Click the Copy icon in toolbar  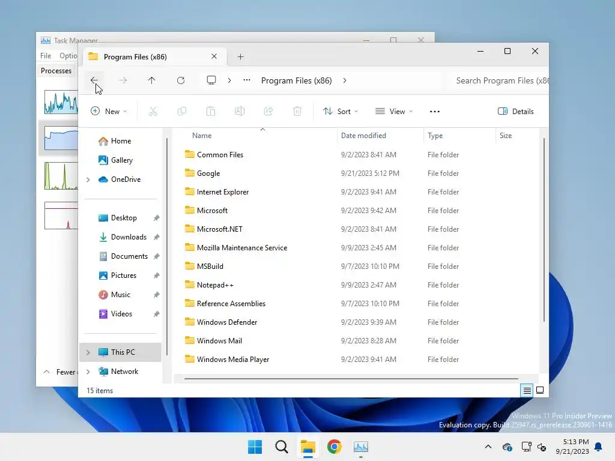[182, 111]
